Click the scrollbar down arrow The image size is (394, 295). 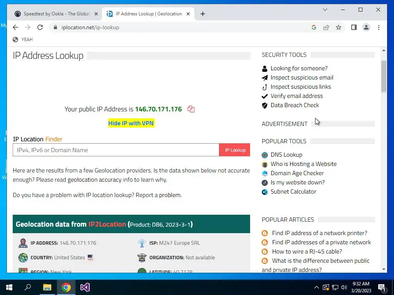(x=384, y=269)
